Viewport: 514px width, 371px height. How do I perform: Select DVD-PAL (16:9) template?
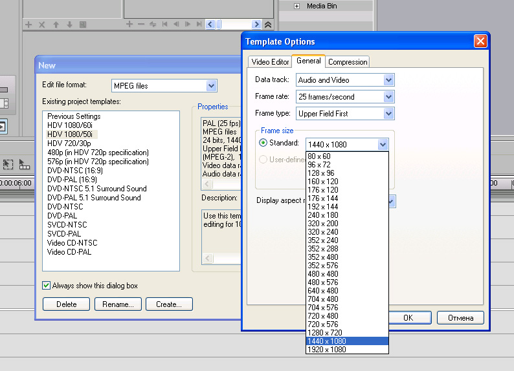click(72, 180)
